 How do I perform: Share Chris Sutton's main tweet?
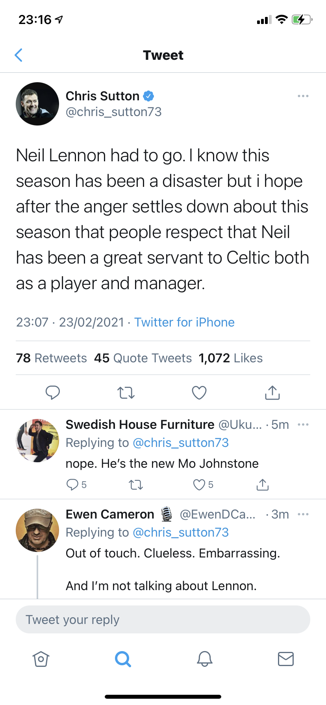272,393
